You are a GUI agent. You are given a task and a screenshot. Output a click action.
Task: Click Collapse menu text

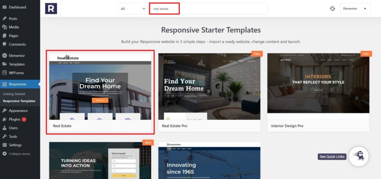click(x=20, y=154)
